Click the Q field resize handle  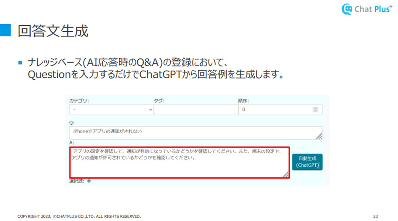click(x=319, y=136)
